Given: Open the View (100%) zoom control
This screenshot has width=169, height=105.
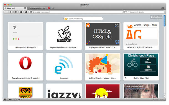Looking at the screenshot, I should (158, 99).
